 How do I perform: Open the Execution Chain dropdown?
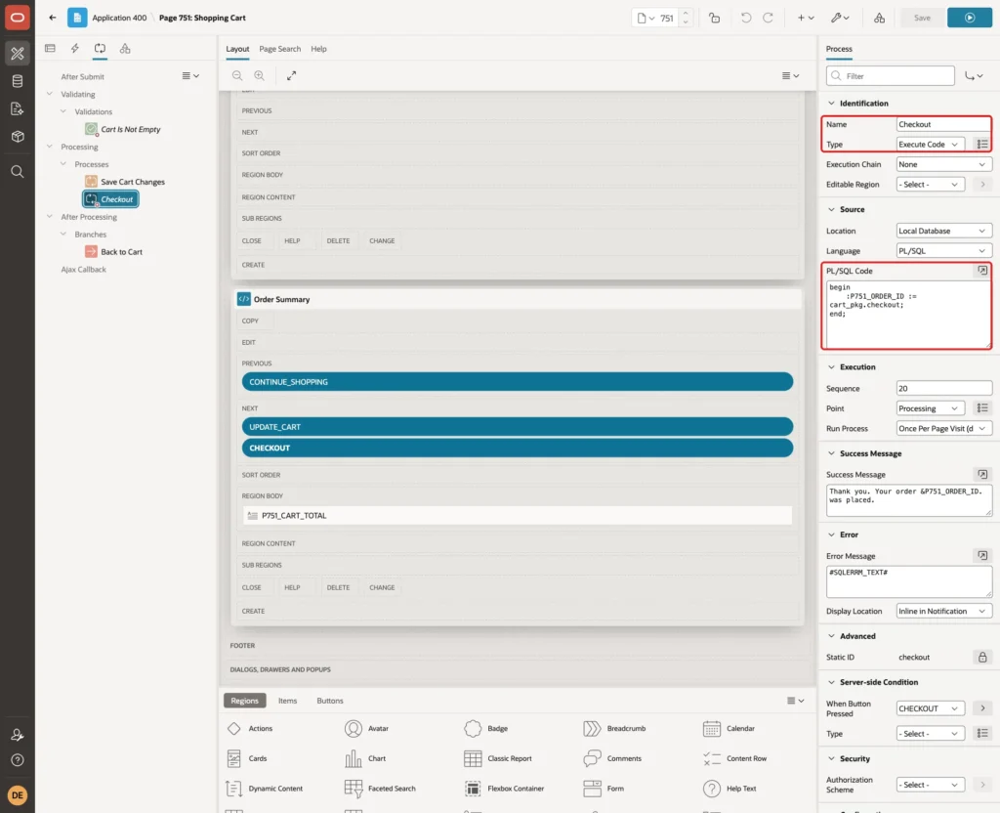tap(944, 164)
